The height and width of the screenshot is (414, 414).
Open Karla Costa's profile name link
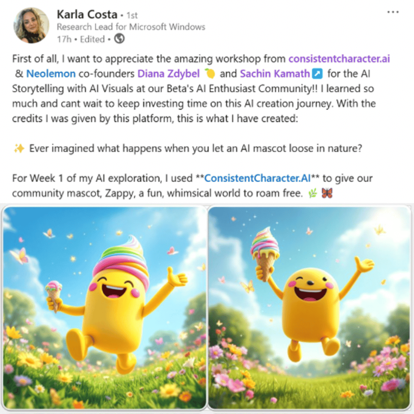pos(87,15)
